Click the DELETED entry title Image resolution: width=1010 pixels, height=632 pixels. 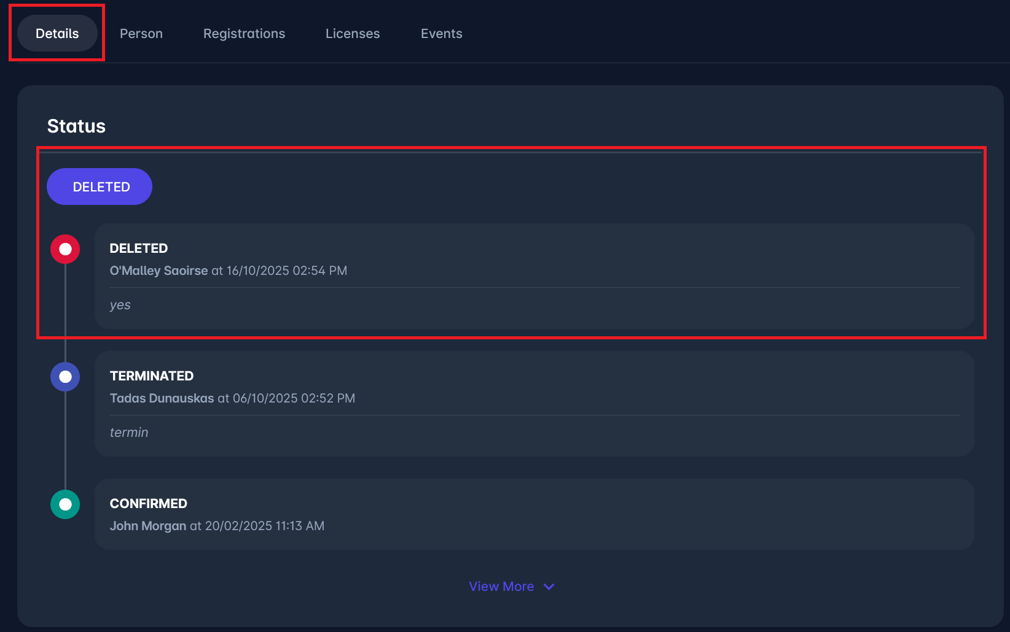point(138,249)
